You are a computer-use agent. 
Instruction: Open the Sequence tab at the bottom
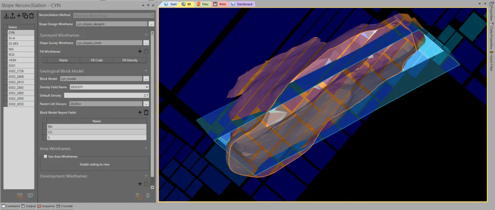tap(46, 206)
